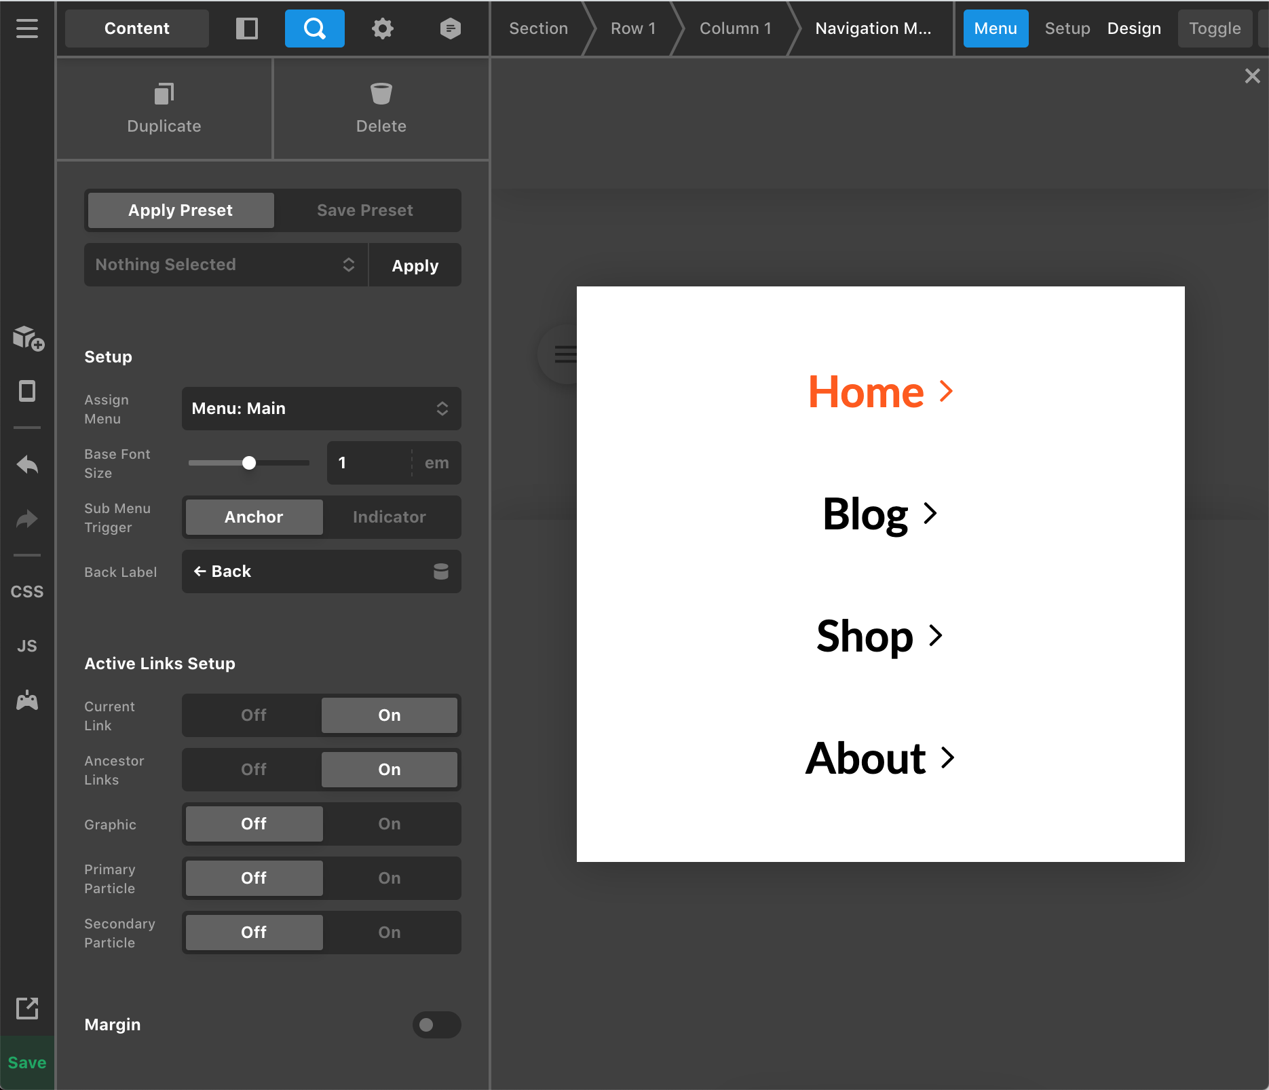The width and height of the screenshot is (1269, 1090).
Task: Select the Apply Preset tab
Action: (x=181, y=210)
